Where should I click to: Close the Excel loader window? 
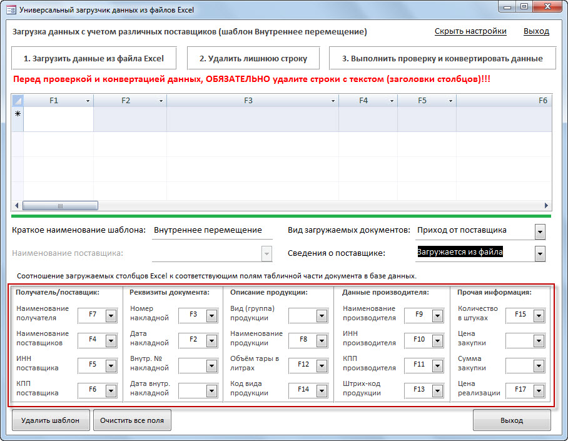[x=548, y=7]
